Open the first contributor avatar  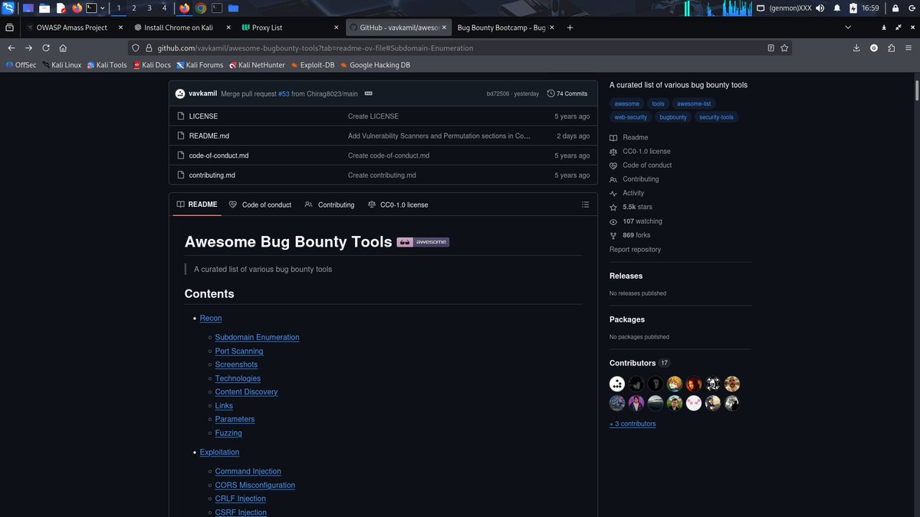click(617, 384)
